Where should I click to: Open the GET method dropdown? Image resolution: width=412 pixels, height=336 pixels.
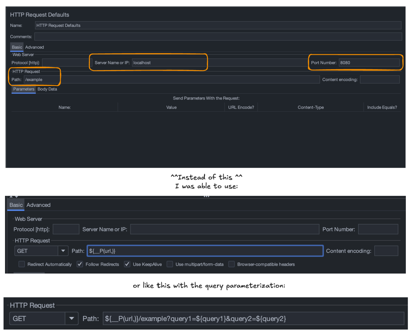63,251
